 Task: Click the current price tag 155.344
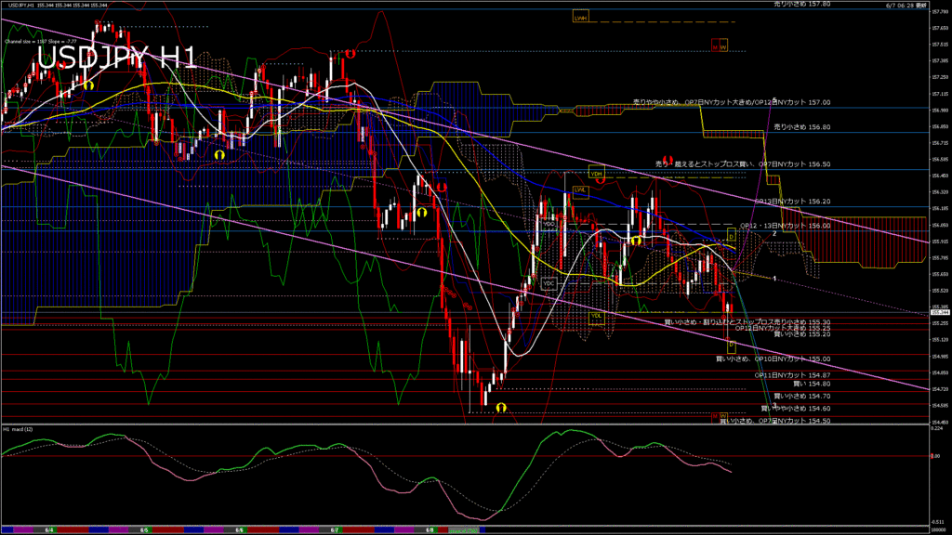(939, 312)
